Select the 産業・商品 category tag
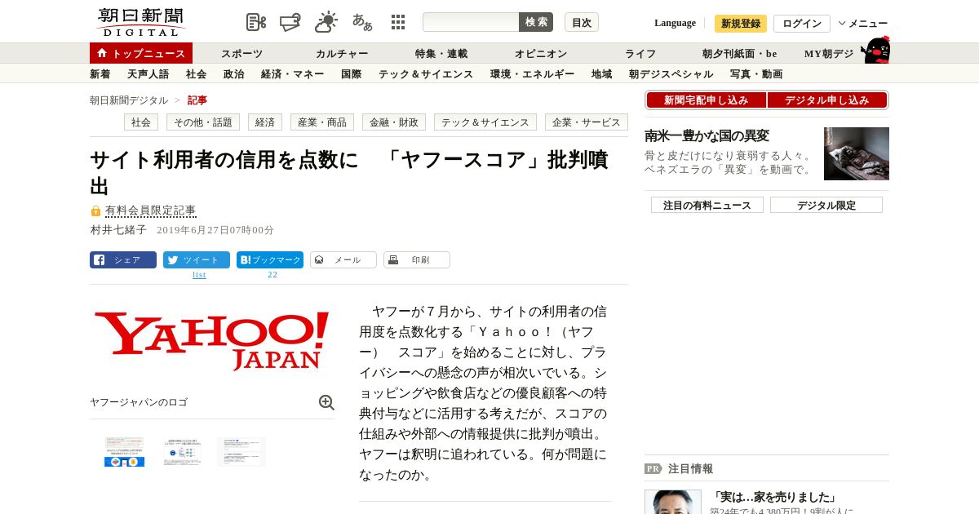Screen dimensions: 979x514 322,122
